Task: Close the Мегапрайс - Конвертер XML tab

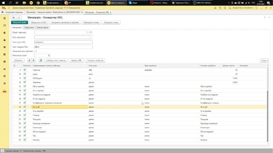Action: point(110,12)
